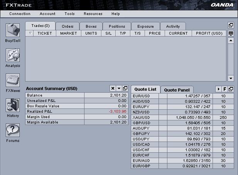Click the F button in quote list
Screen dimensions: 238x175
tap(224, 89)
